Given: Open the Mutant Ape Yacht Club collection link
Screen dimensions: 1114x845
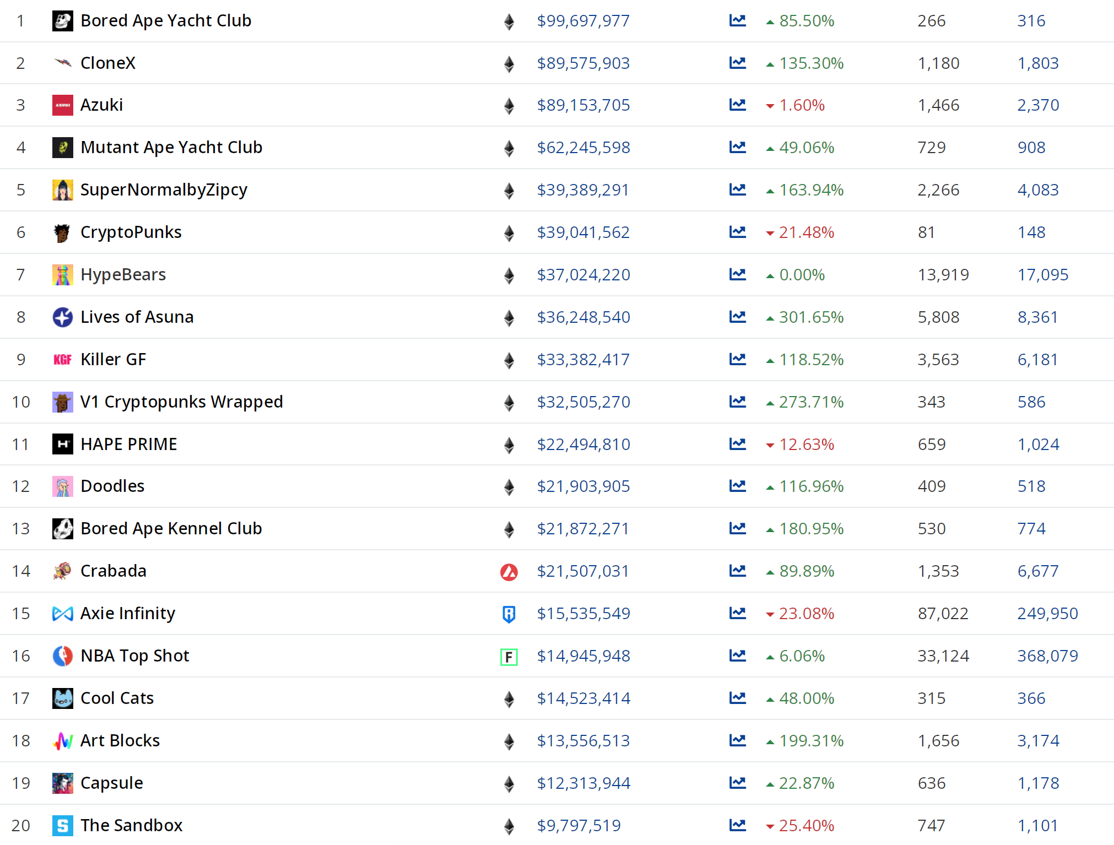Looking at the screenshot, I should click(x=171, y=148).
